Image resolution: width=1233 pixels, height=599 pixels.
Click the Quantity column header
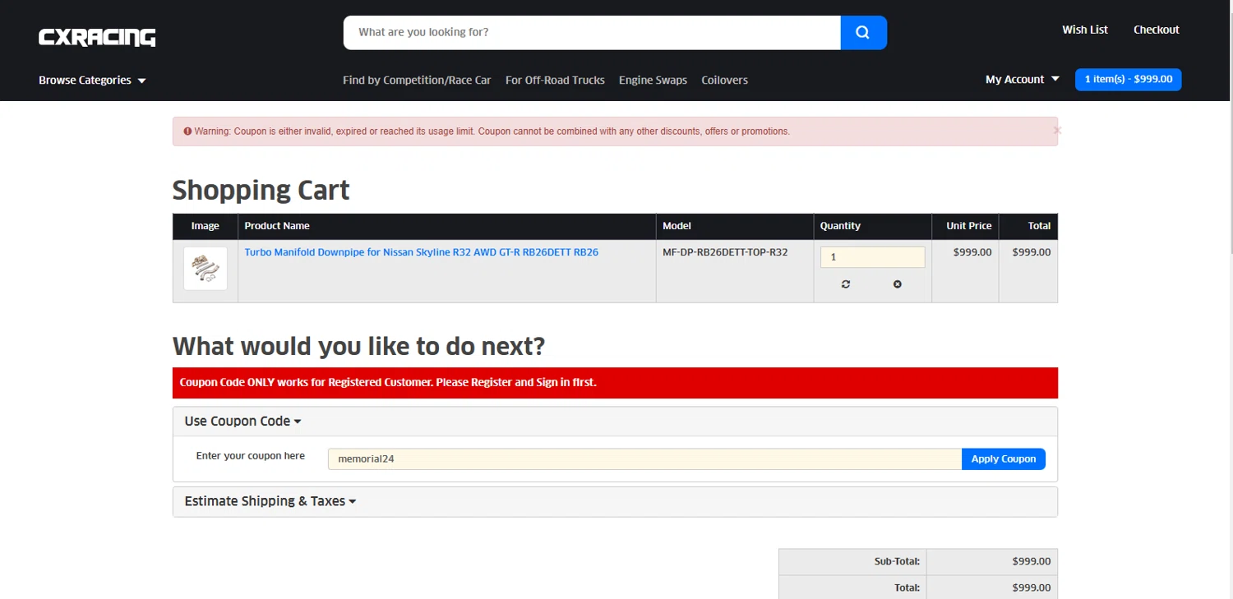click(x=840, y=226)
